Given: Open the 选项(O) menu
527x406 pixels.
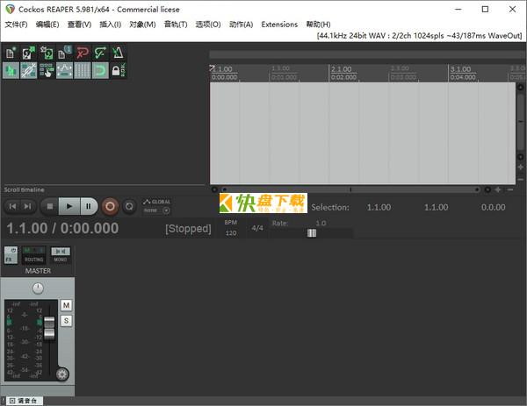Looking at the screenshot, I should tap(208, 25).
